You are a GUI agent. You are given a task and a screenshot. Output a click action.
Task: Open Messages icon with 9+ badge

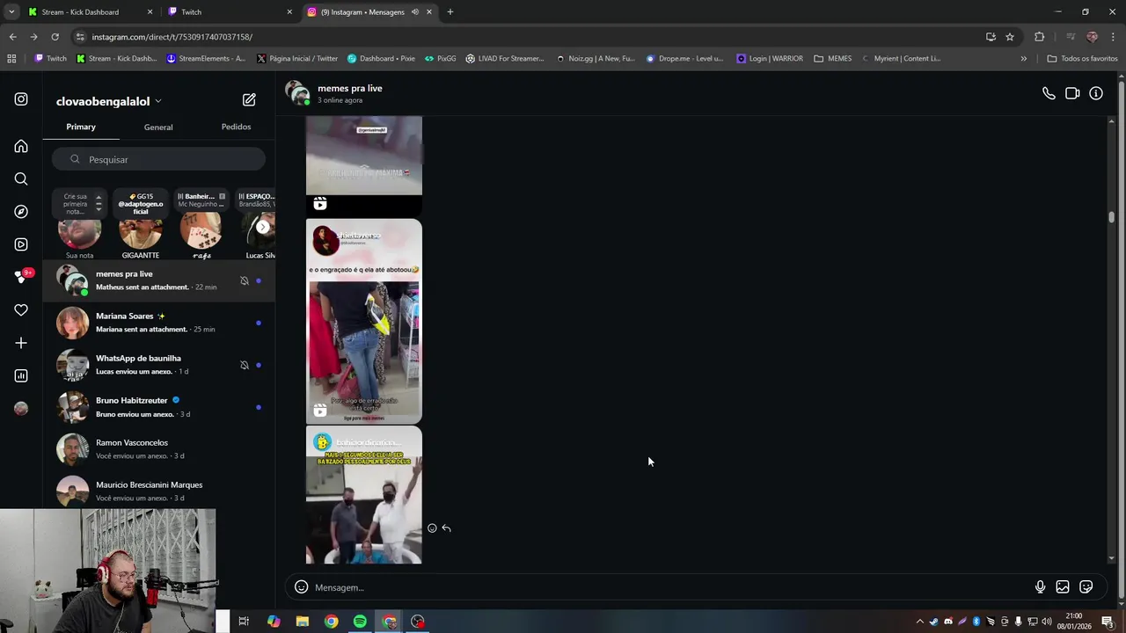(x=21, y=277)
